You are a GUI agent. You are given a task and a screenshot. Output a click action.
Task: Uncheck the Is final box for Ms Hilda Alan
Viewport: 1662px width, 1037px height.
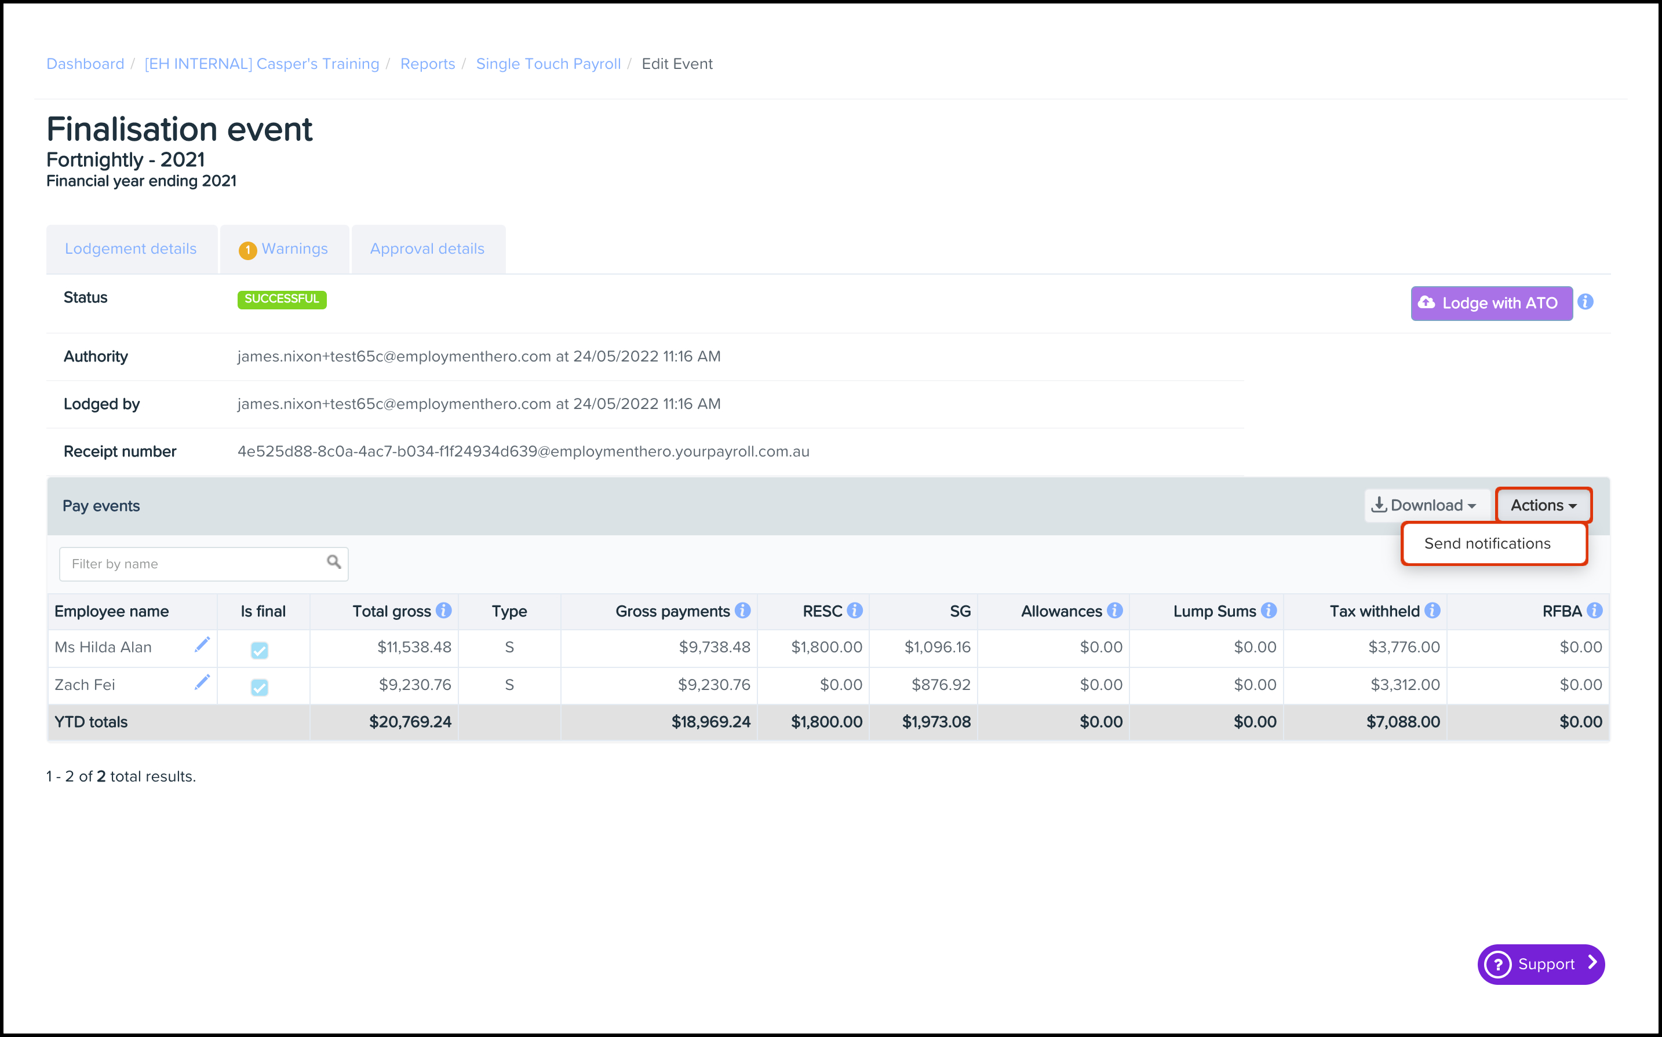pos(259,649)
